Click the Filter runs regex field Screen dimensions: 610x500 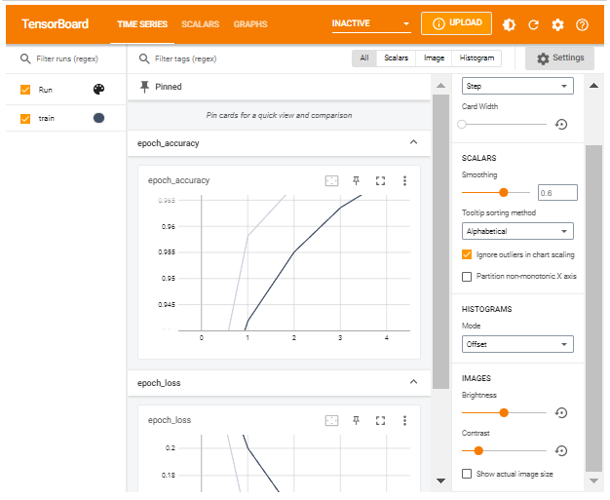[x=67, y=58]
